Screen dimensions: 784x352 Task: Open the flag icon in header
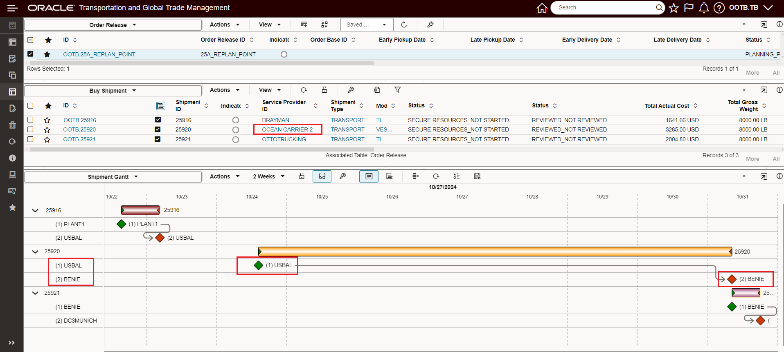coord(689,8)
